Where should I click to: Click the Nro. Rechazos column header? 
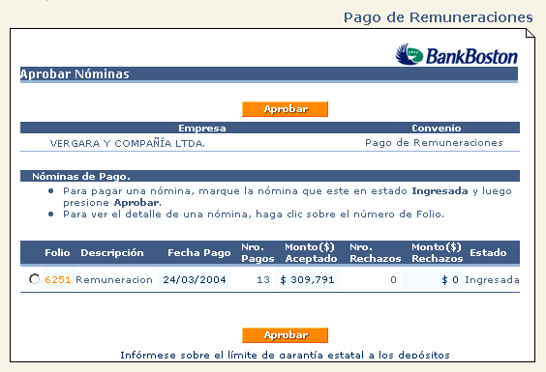pyautogui.click(x=376, y=253)
